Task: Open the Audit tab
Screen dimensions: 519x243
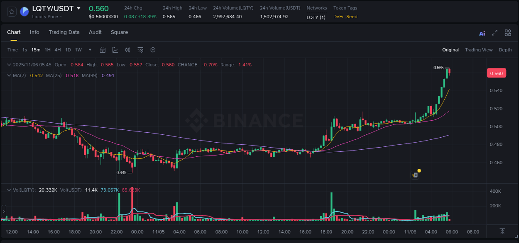Action: [x=95, y=32]
